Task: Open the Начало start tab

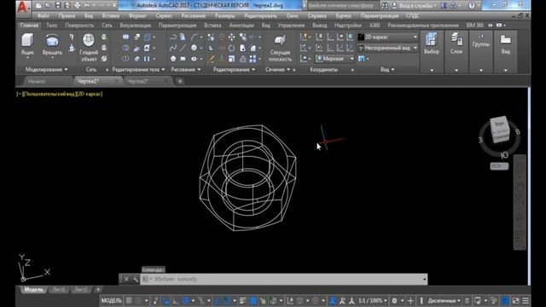Action: click(x=37, y=81)
